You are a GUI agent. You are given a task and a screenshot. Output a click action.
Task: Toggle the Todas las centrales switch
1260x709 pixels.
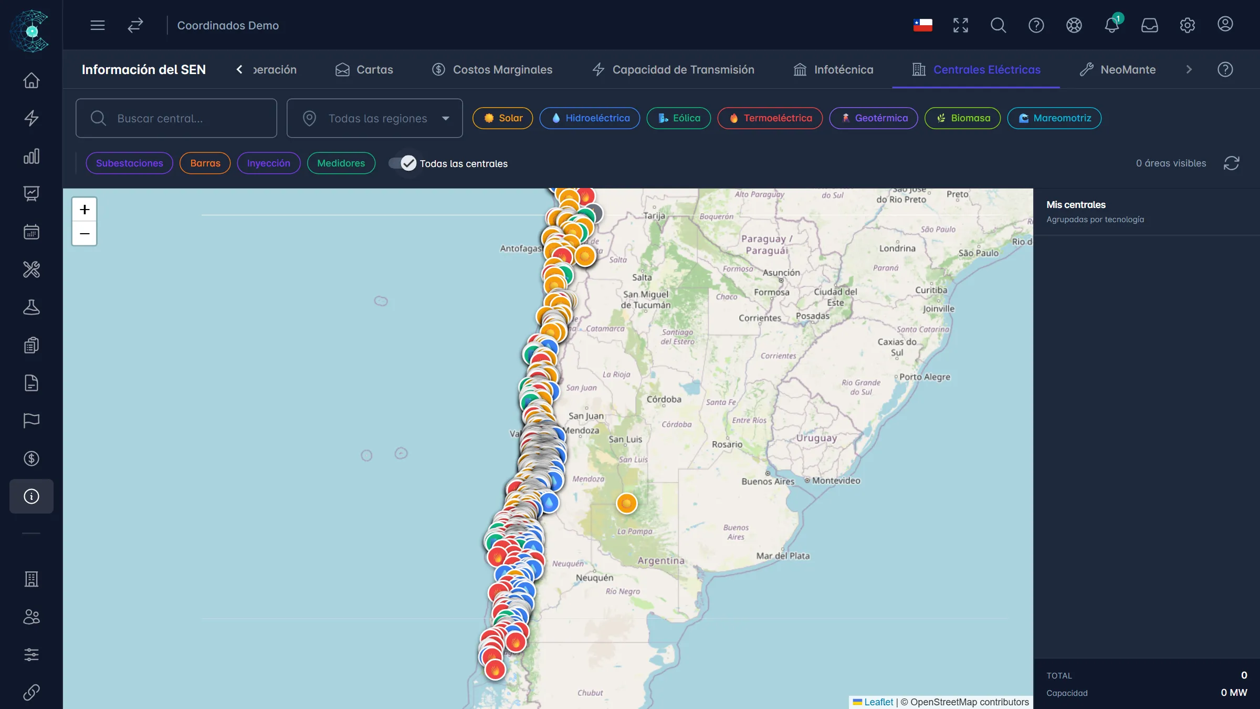[403, 163]
